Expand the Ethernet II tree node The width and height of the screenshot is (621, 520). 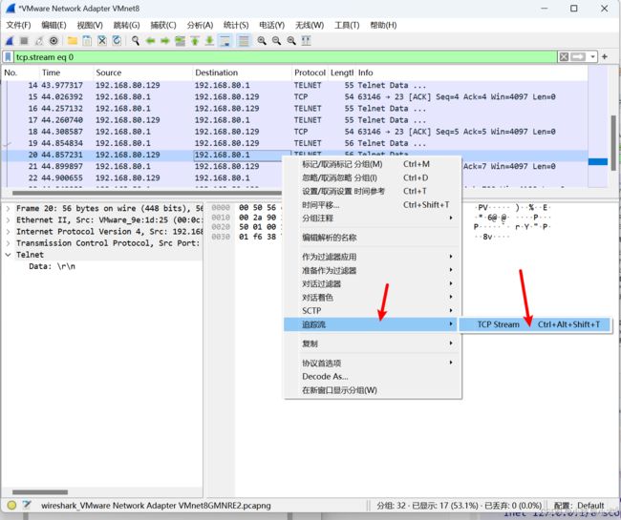click(8, 219)
